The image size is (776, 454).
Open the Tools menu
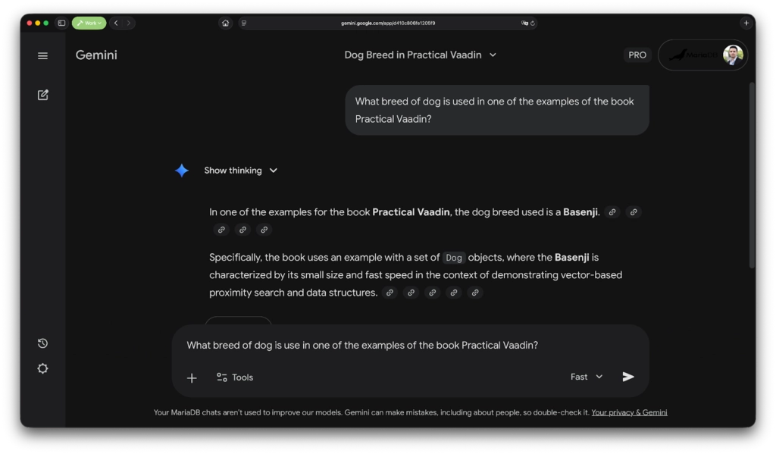click(235, 377)
